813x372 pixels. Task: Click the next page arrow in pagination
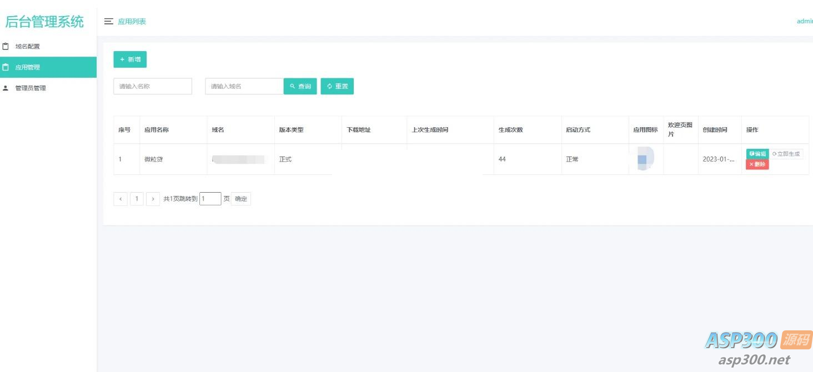pyautogui.click(x=153, y=199)
